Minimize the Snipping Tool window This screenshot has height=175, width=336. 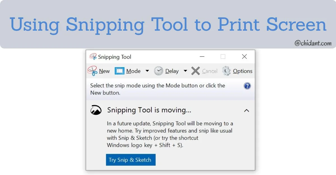click(202, 57)
